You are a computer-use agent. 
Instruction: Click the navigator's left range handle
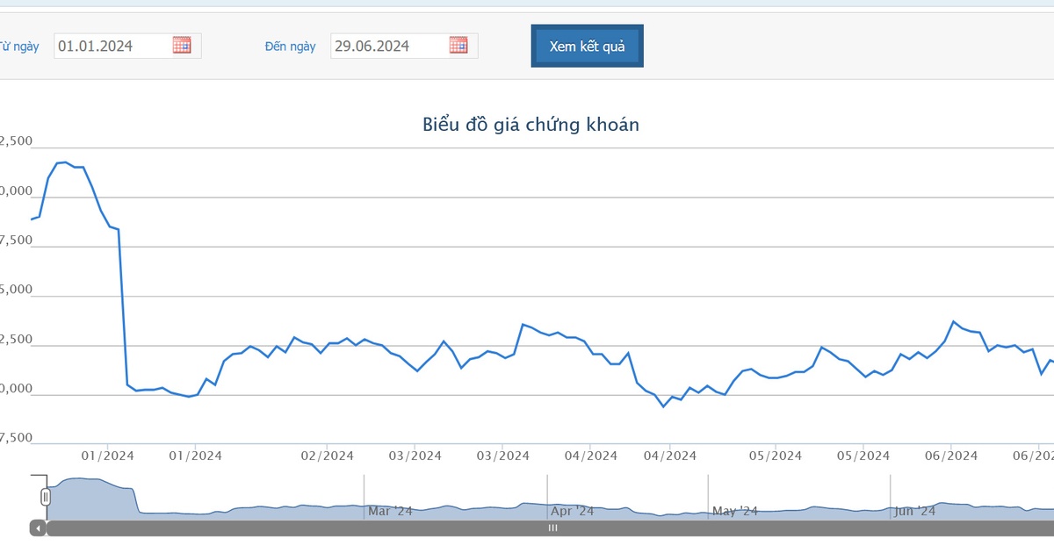pyautogui.click(x=46, y=497)
